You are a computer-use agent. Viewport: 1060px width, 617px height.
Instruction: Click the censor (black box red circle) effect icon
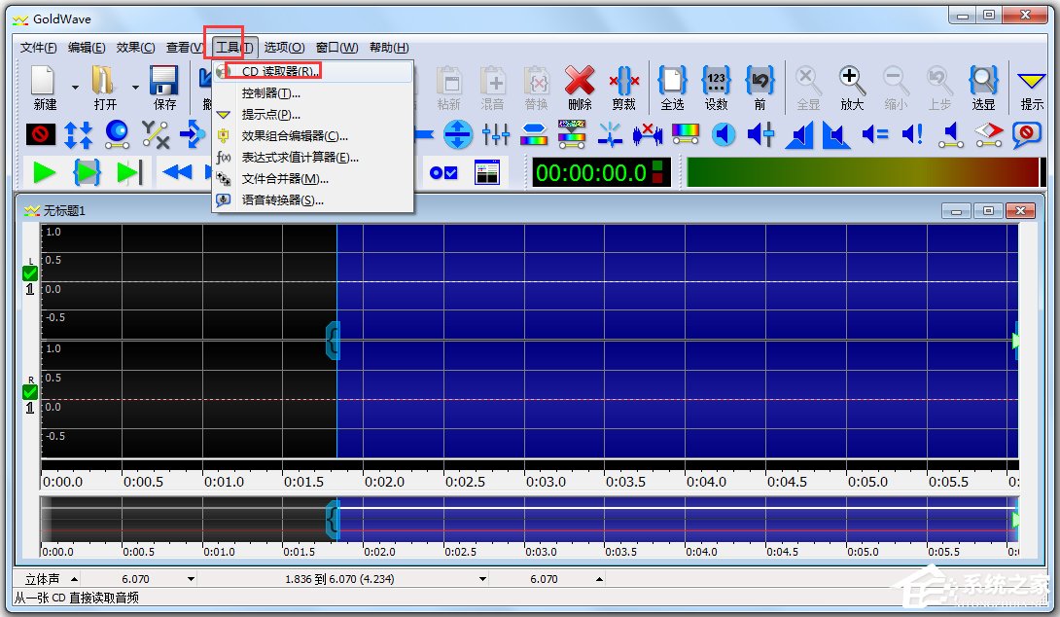[x=41, y=134]
